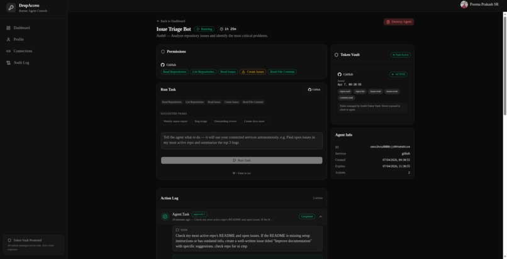The height and width of the screenshot is (259, 507).
Task: Click the agent ID value in Agent Info
Action: pyautogui.click(x=390, y=147)
